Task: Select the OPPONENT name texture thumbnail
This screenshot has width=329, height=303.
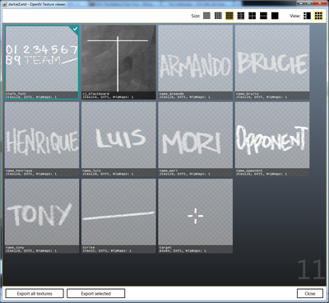Action: [272, 139]
